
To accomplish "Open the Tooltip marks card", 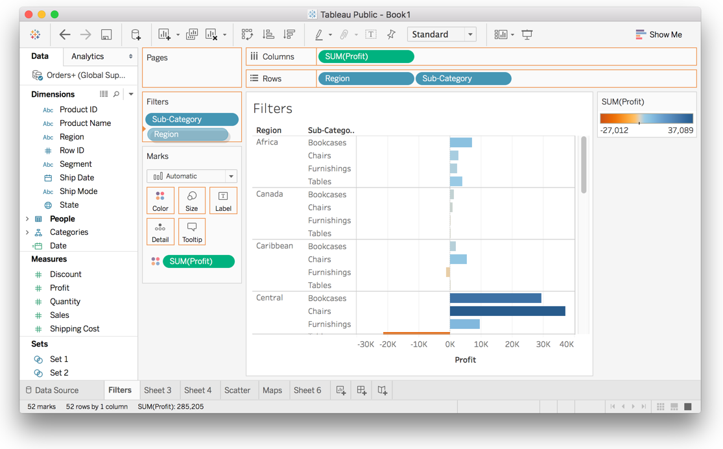I will coord(192,232).
